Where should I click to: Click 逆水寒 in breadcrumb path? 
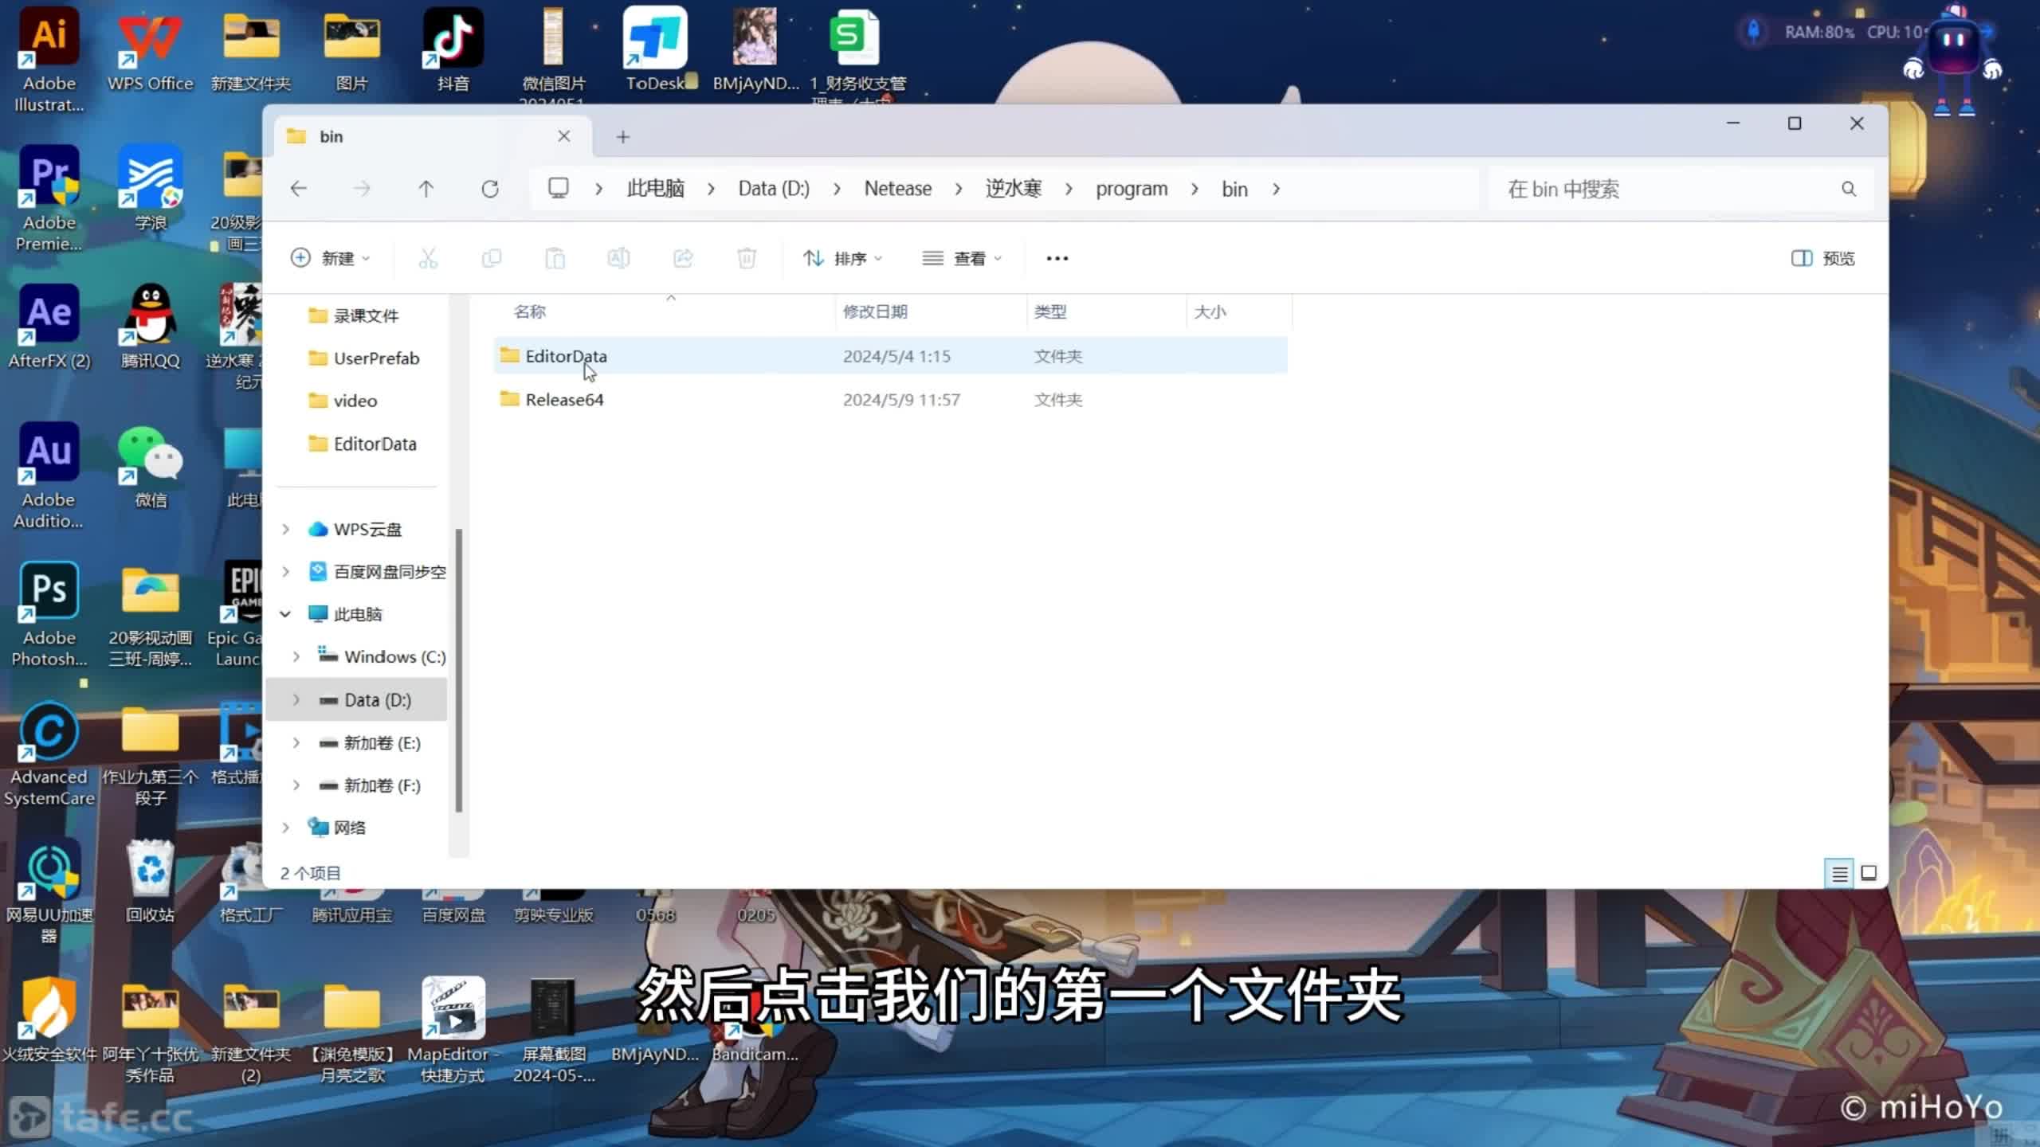1014,189
